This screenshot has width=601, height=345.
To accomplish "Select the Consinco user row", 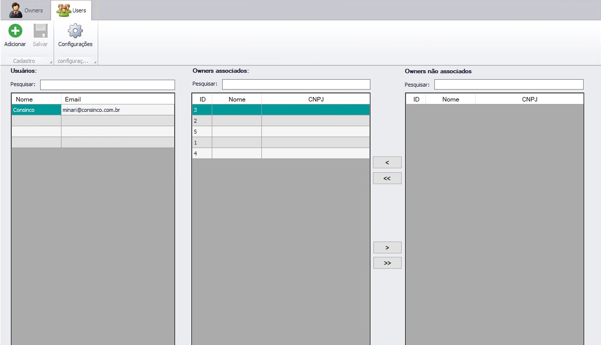I will (x=93, y=110).
